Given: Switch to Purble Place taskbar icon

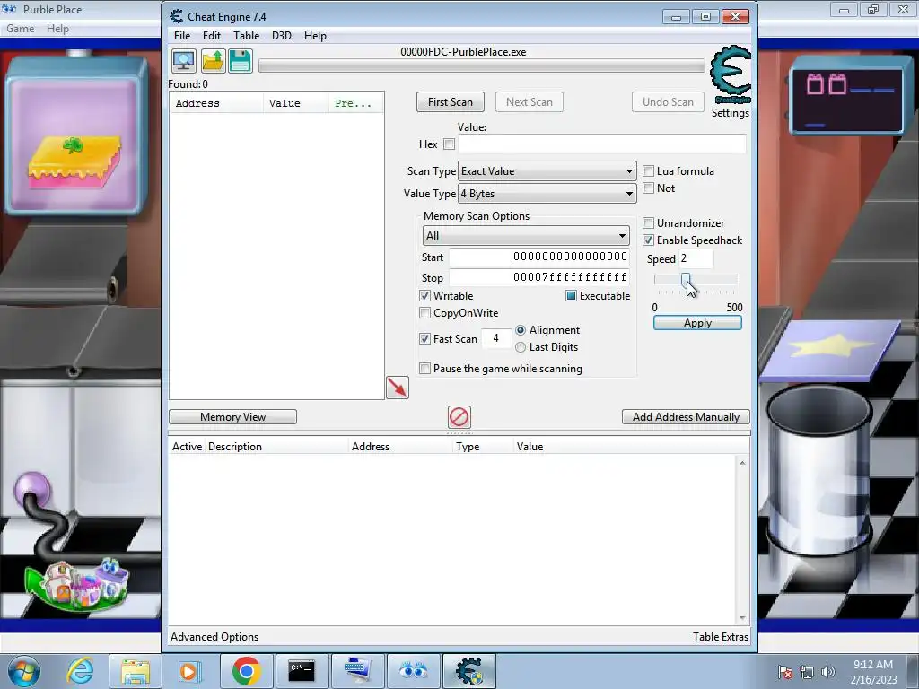Looking at the screenshot, I should pyautogui.click(x=413, y=671).
